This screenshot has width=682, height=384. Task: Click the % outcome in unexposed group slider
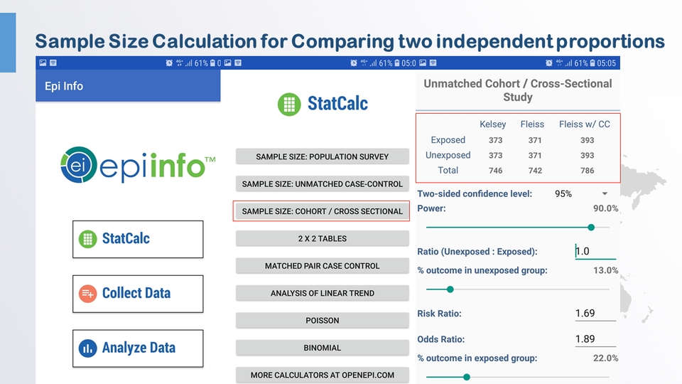pyautogui.click(x=518, y=289)
